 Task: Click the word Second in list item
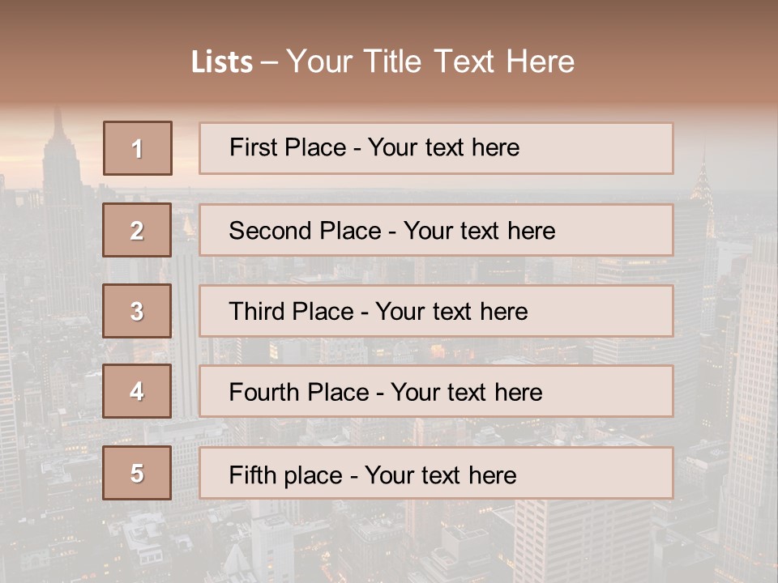[270, 231]
